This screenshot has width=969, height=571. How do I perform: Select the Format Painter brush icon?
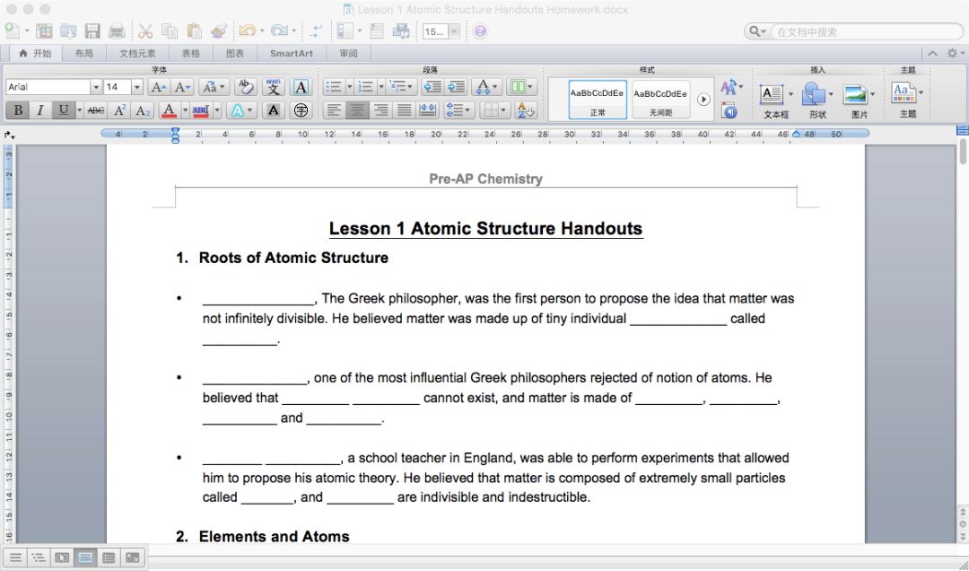click(x=219, y=31)
